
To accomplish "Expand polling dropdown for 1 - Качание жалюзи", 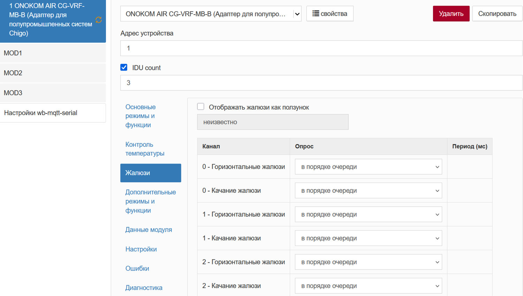I will coord(368,238).
